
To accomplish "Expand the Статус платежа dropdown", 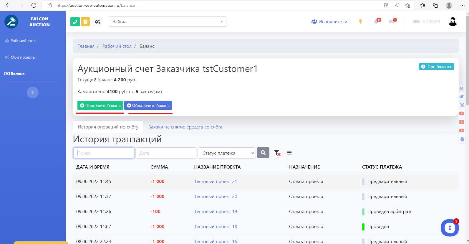I will (226, 153).
